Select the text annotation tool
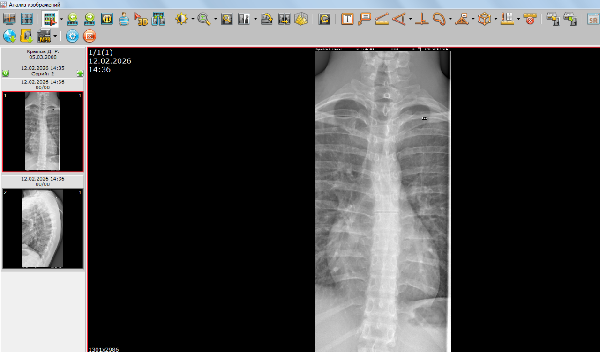Screen dimensions: 600x352 click(347, 19)
